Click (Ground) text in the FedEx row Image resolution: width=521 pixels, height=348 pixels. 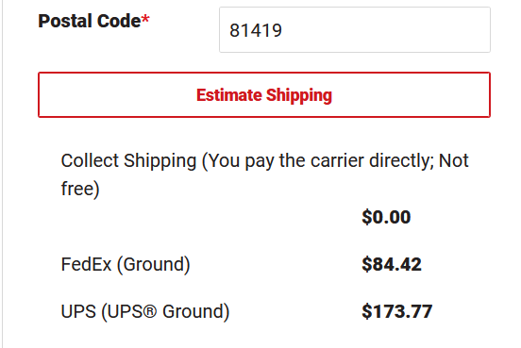click(153, 265)
